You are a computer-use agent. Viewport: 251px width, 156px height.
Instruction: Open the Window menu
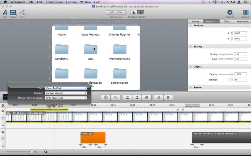[85, 2]
